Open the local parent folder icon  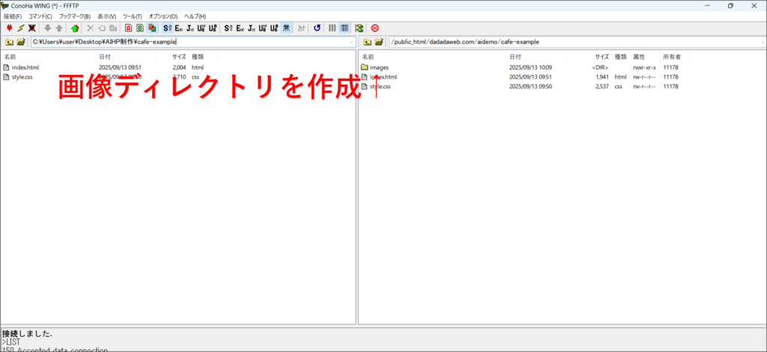(8, 42)
